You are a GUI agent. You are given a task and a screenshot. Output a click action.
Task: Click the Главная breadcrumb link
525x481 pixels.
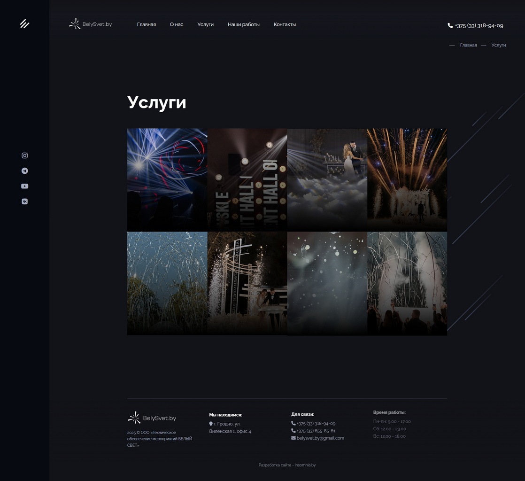[x=468, y=45]
